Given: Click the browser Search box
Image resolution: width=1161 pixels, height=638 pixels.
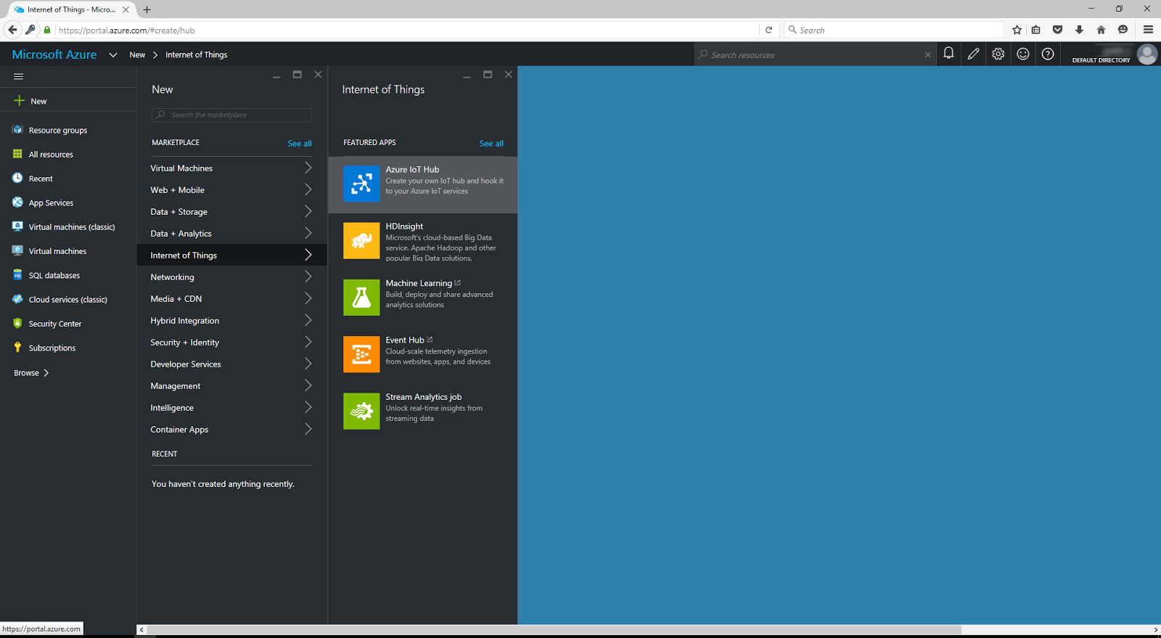Looking at the screenshot, I should [894, 30].
